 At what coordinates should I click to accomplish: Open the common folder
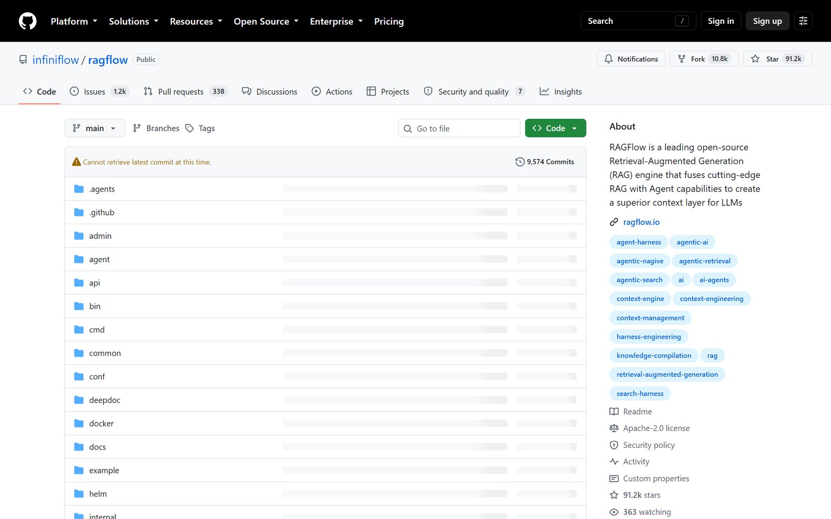click(105, 353)
